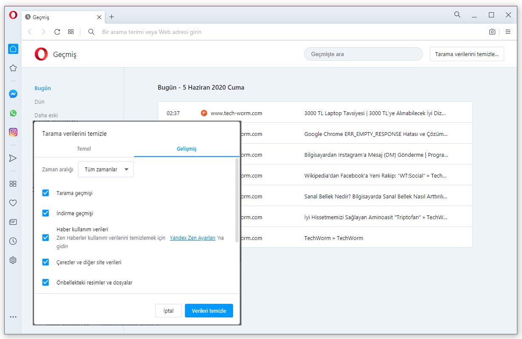Click the Verileri temizle button
This screenshot has height=339, width=522.
coord(209,311)
